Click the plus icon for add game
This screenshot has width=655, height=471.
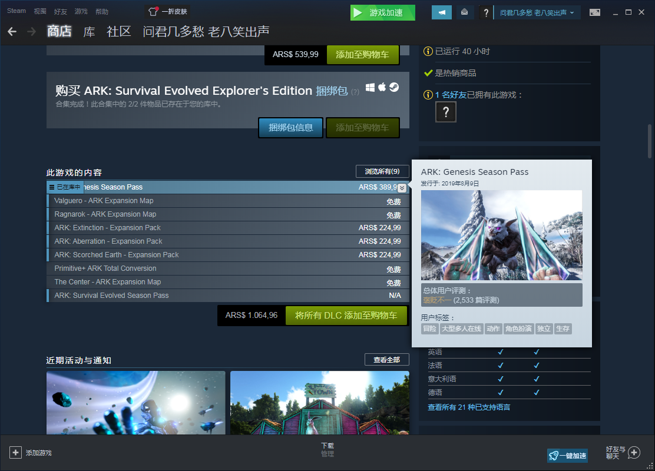(15, 453)
